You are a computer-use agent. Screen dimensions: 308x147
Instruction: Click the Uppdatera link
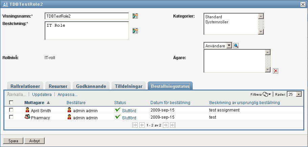42,94
